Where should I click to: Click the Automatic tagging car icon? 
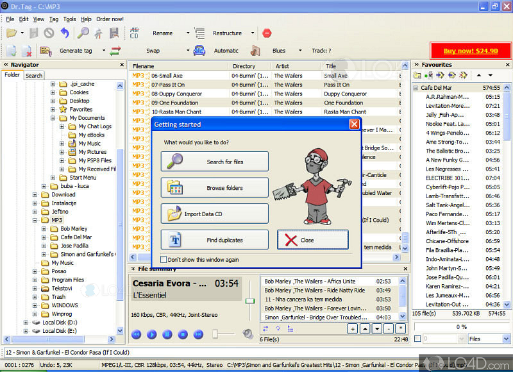[199, 51]
